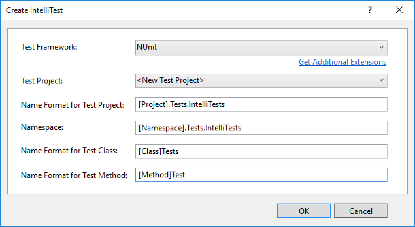Click the [Method]Test input field

[261, 175]
